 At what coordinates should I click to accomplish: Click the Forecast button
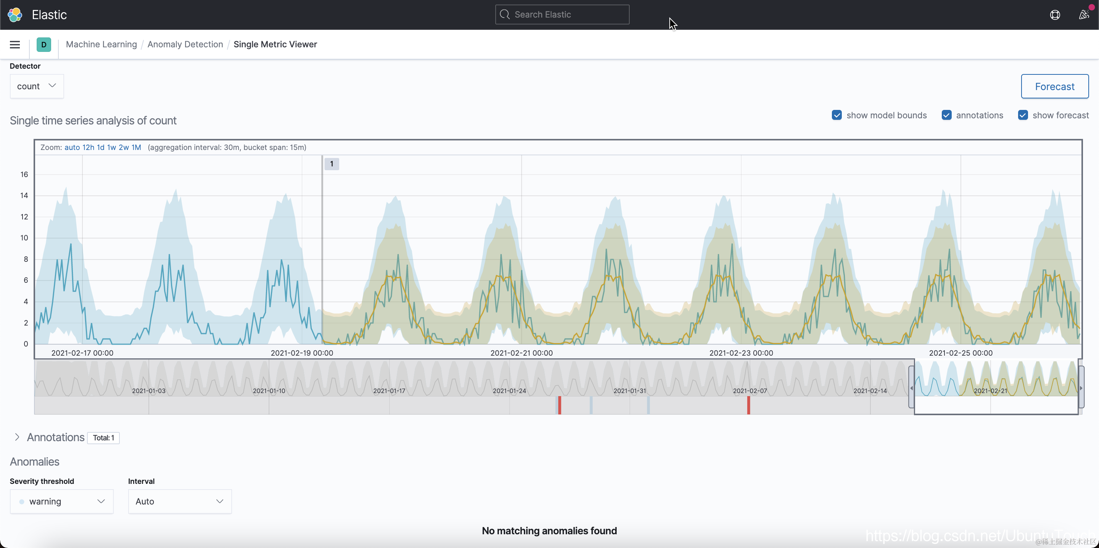(1054, 86)
